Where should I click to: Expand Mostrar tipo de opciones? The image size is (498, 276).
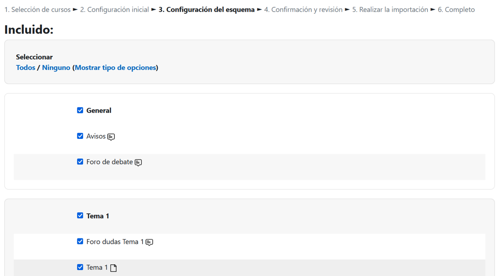point(115,68)
